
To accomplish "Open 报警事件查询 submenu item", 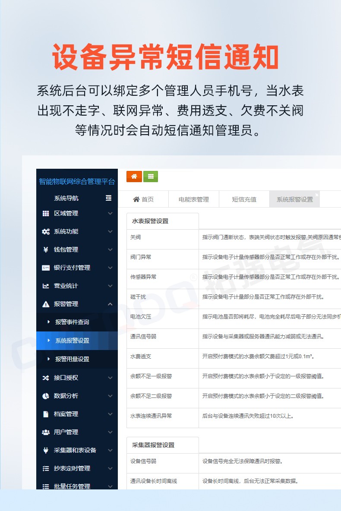I will [72, 322].
